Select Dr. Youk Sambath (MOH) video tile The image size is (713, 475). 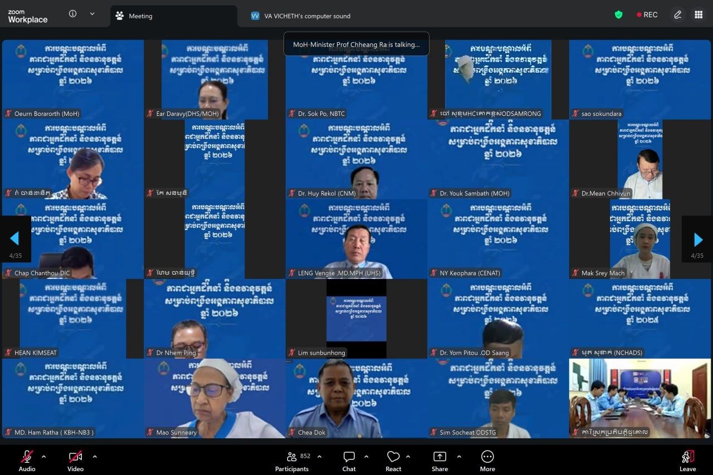click(x=498, y=159)
